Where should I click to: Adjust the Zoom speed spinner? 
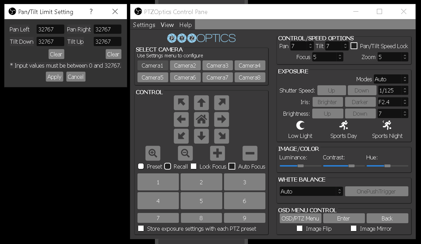coord(393,57)
